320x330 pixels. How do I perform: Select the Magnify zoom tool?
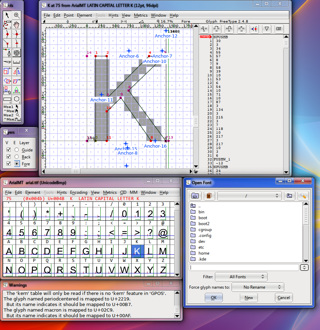[17, 15]
